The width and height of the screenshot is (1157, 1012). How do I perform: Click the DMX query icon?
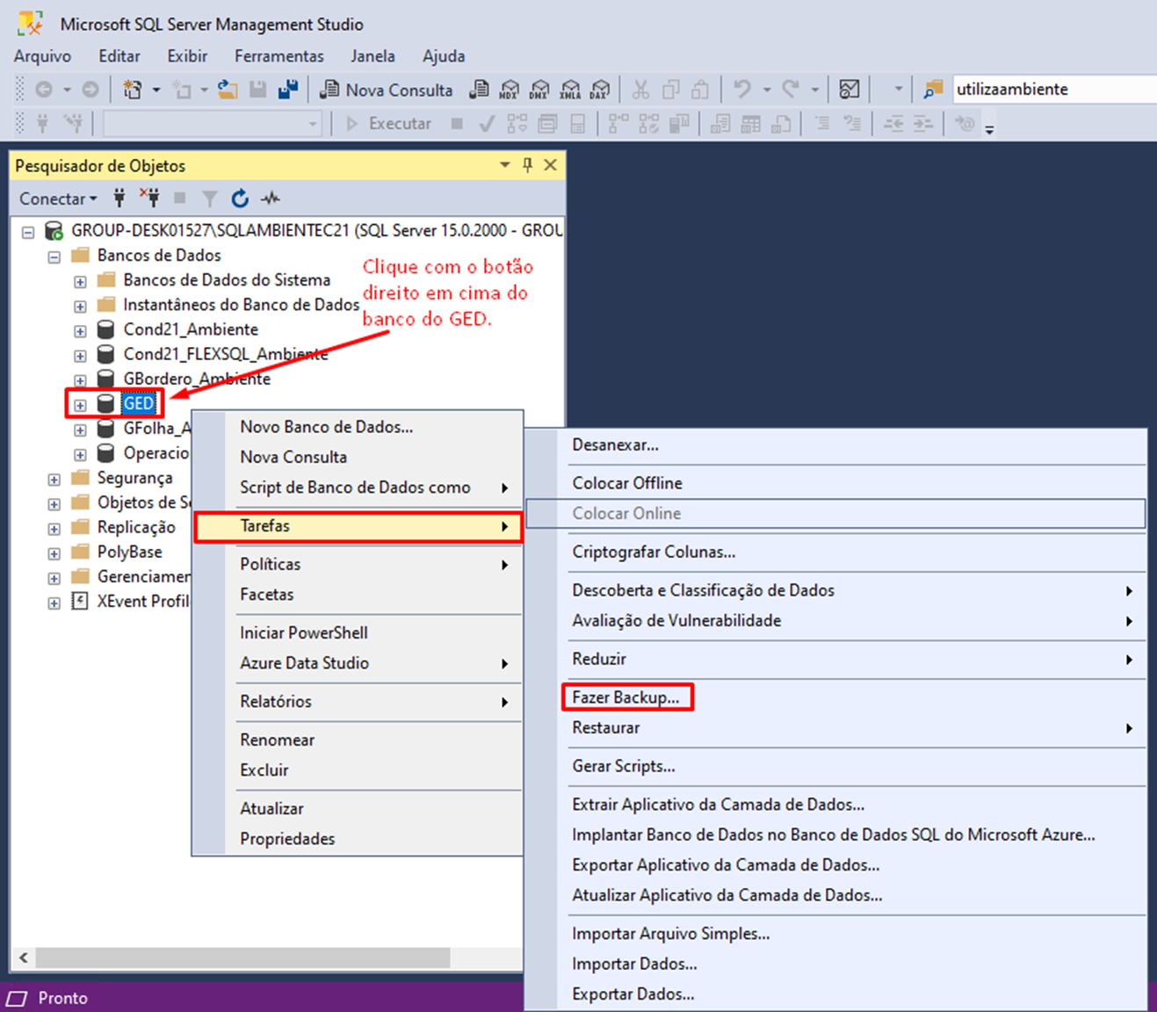tap(539, 90)
